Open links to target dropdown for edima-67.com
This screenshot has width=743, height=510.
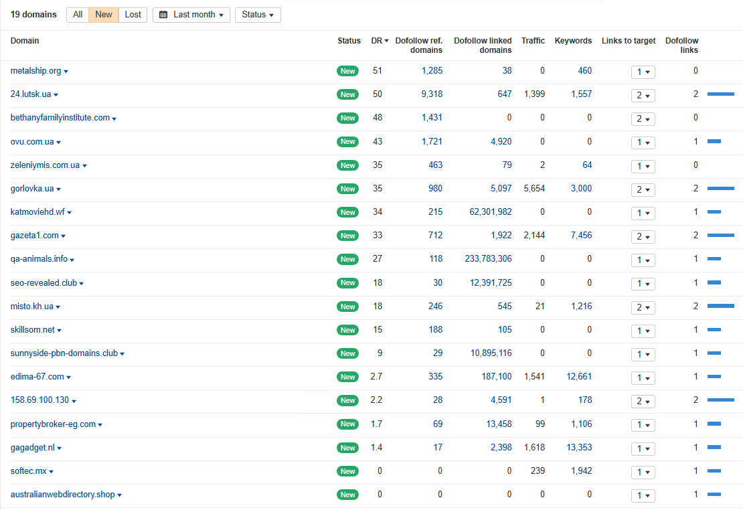click(x=643, y=377)
